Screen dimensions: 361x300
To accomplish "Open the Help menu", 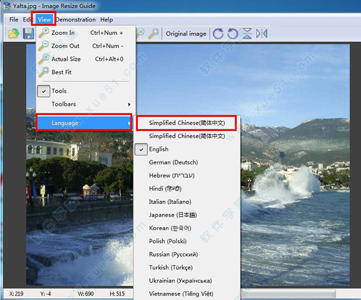I will coord(106,20).
